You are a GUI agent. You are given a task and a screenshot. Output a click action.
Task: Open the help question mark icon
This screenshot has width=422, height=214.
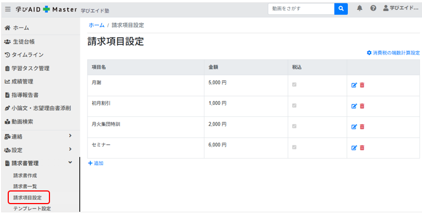373,8
